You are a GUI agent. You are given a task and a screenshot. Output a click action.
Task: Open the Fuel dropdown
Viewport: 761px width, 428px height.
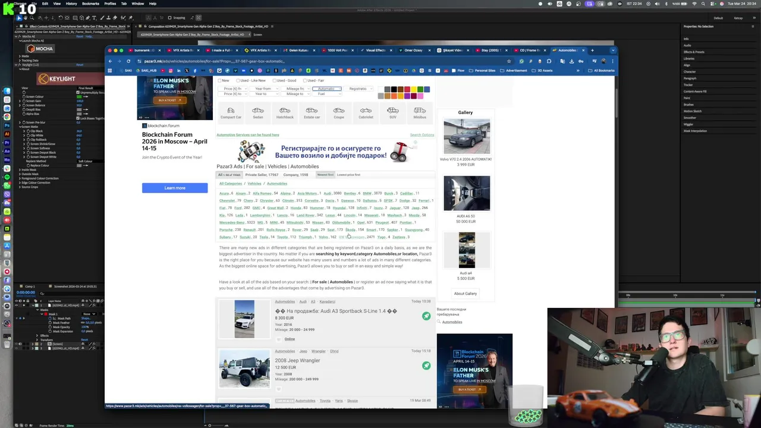click(x=326, y=94)
